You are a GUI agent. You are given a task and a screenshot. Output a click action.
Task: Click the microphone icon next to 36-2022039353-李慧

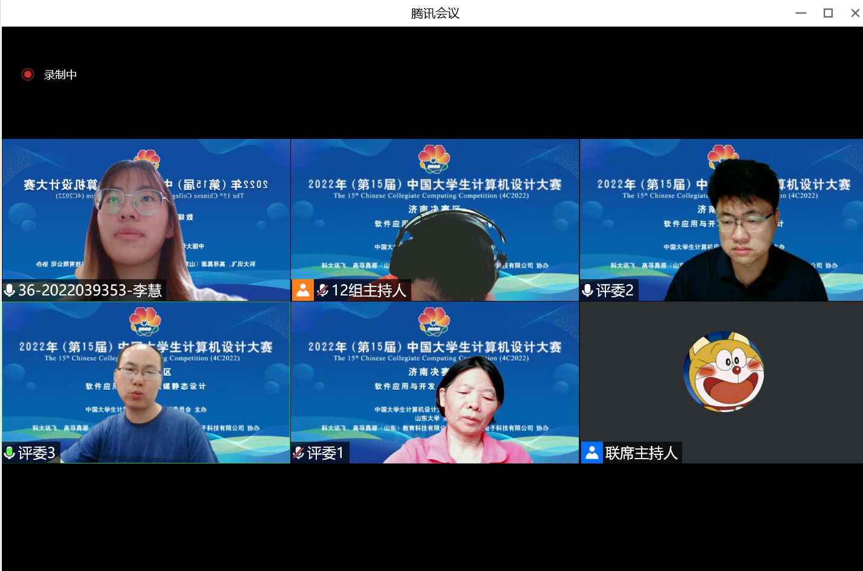(10, 291)
